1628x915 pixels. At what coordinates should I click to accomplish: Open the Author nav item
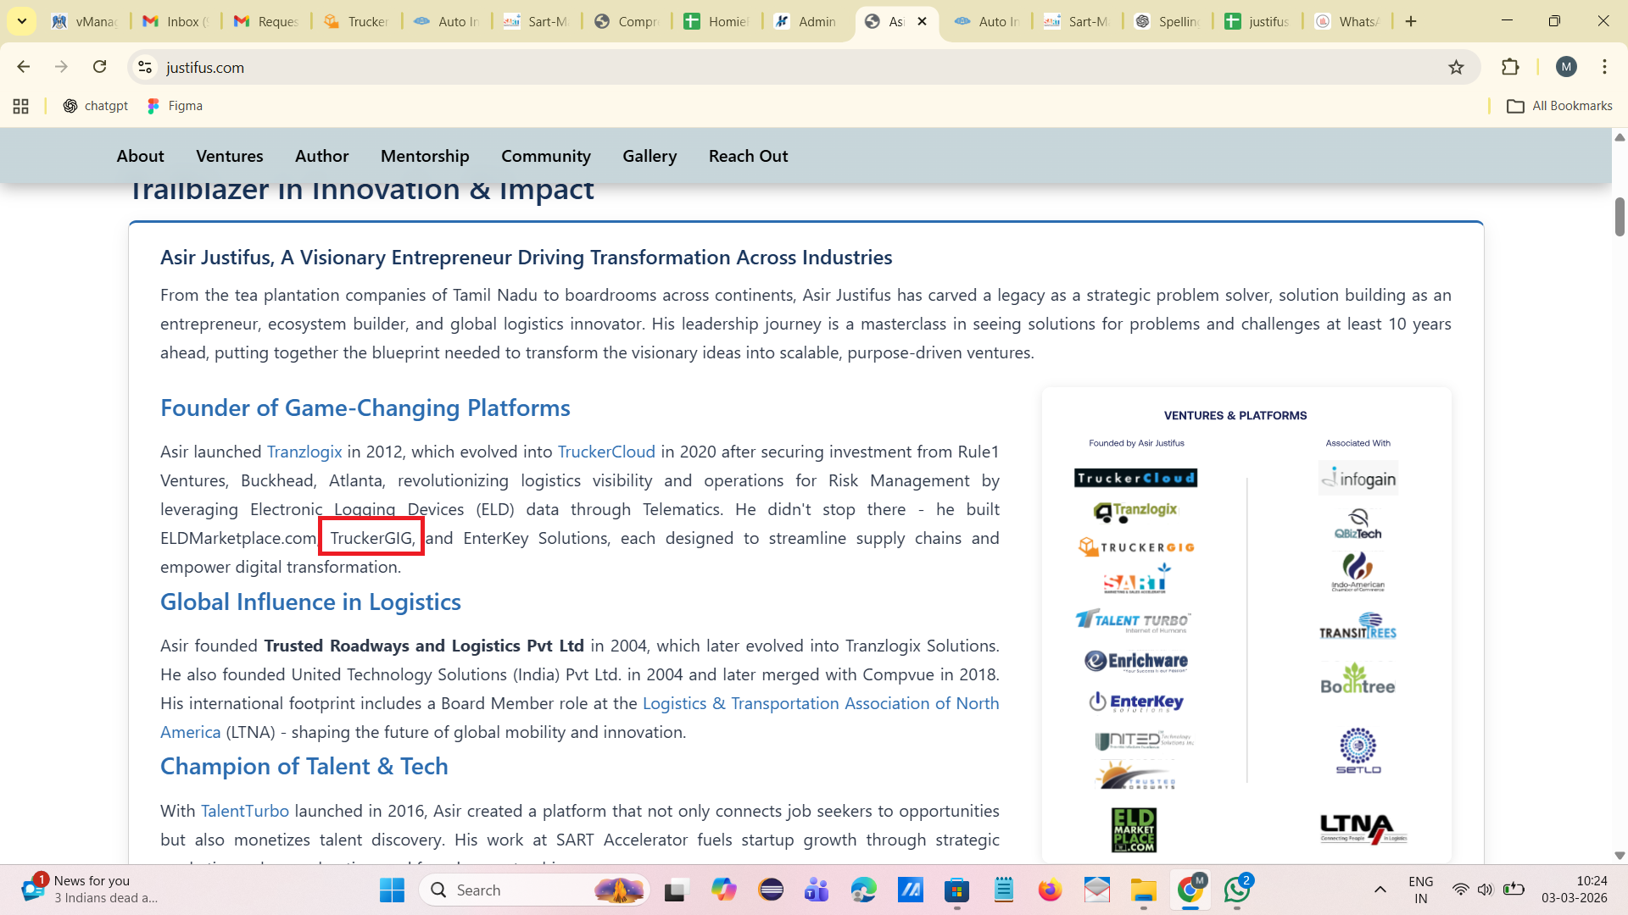(322, 156)
